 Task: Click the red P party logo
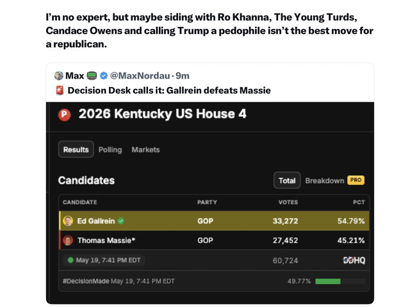coord(64,114)
